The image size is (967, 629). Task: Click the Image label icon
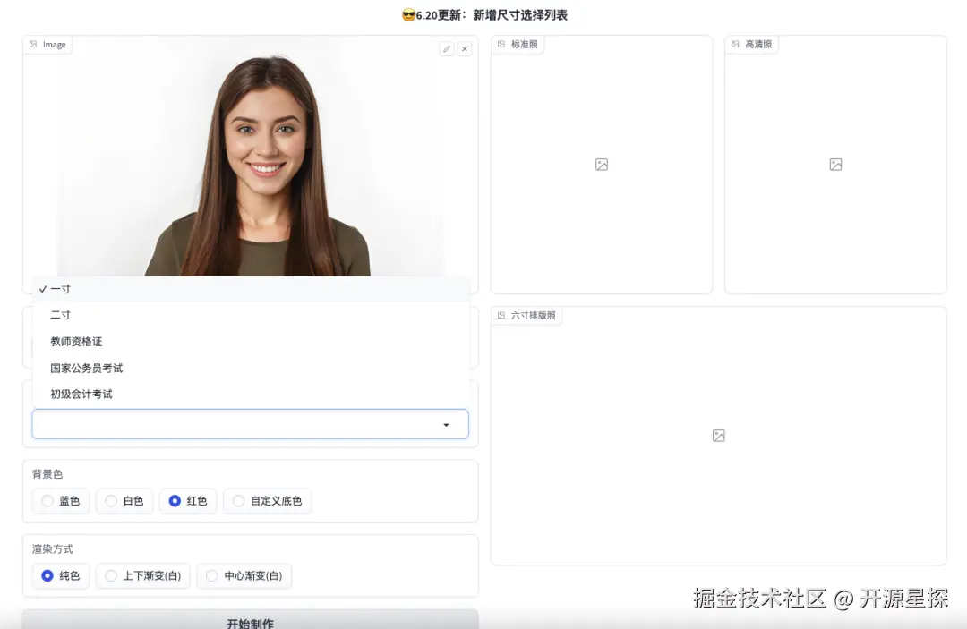point(33,45)
